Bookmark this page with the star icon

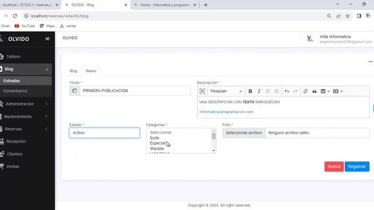pos(348,16)
